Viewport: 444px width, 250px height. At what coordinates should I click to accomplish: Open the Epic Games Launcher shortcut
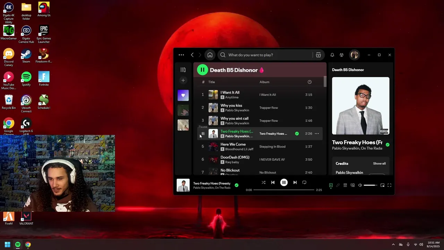44,34
